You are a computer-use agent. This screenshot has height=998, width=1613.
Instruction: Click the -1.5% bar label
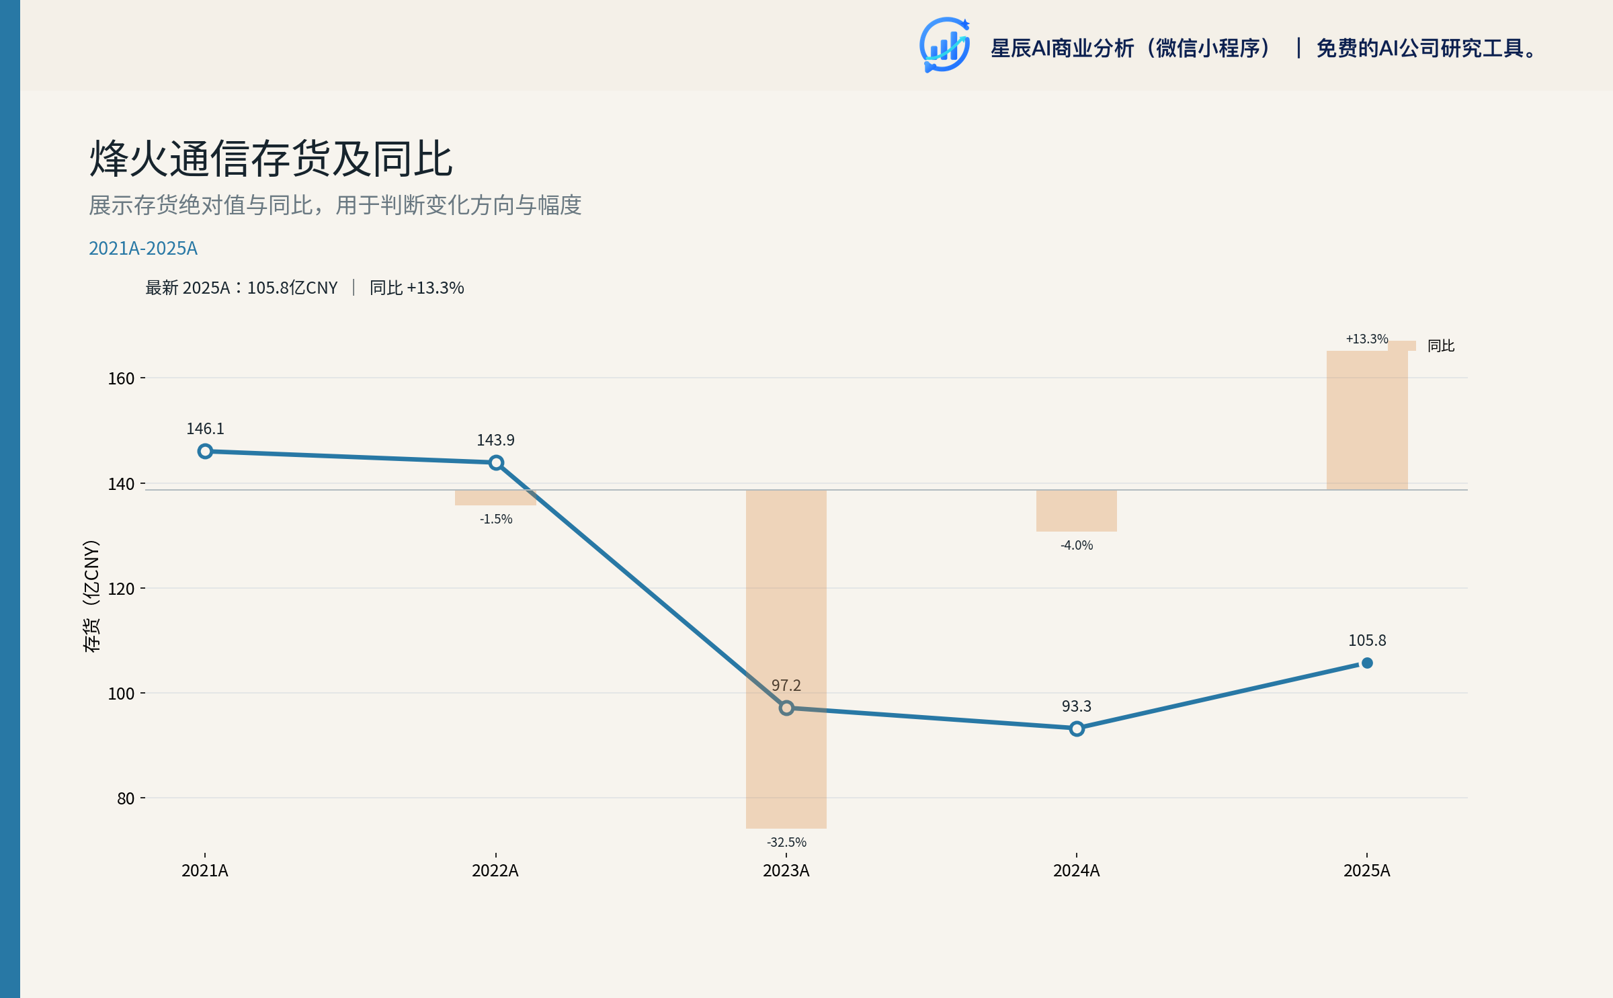(x=496, y=519)
